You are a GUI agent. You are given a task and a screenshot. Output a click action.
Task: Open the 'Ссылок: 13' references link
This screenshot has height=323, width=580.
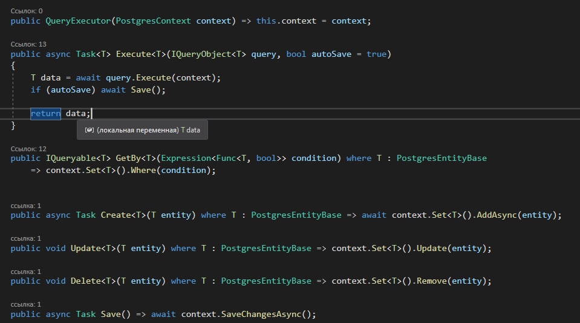(28, 44)
